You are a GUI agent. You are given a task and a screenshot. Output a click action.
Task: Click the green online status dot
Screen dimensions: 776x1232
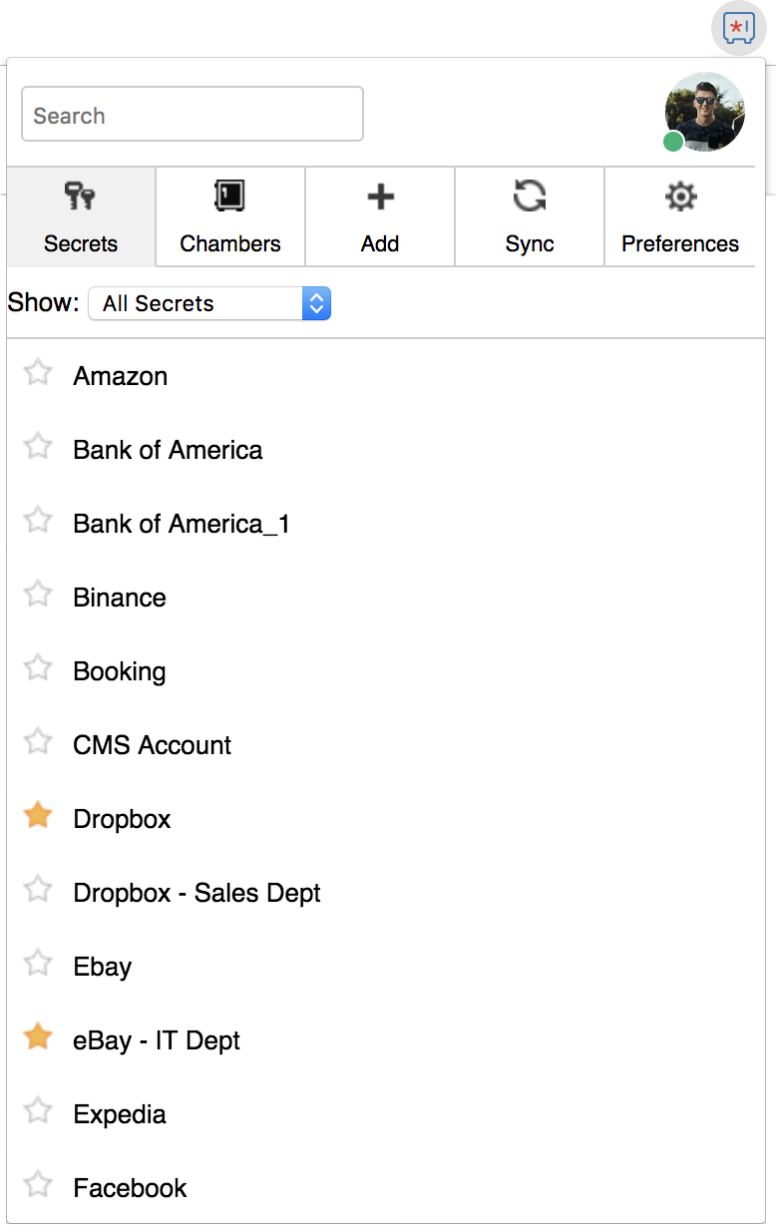coord(673,142)
